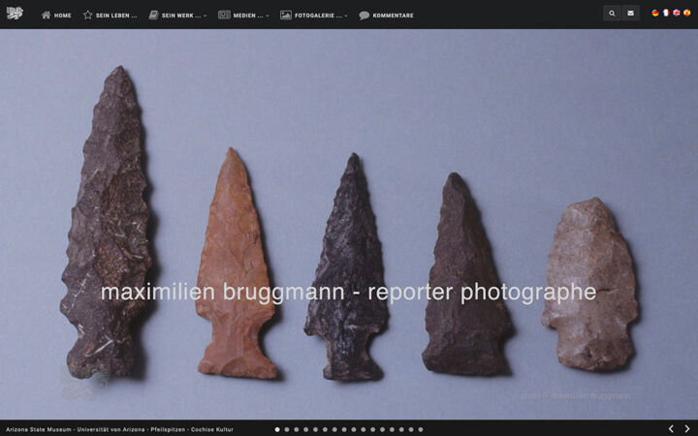
Task: Click the envelope contact icon
Action: (630, 14)
